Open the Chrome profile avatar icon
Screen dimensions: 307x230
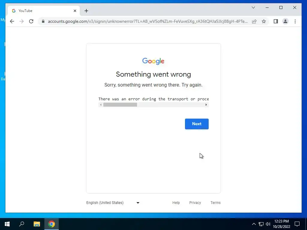[x=285, y=21]
